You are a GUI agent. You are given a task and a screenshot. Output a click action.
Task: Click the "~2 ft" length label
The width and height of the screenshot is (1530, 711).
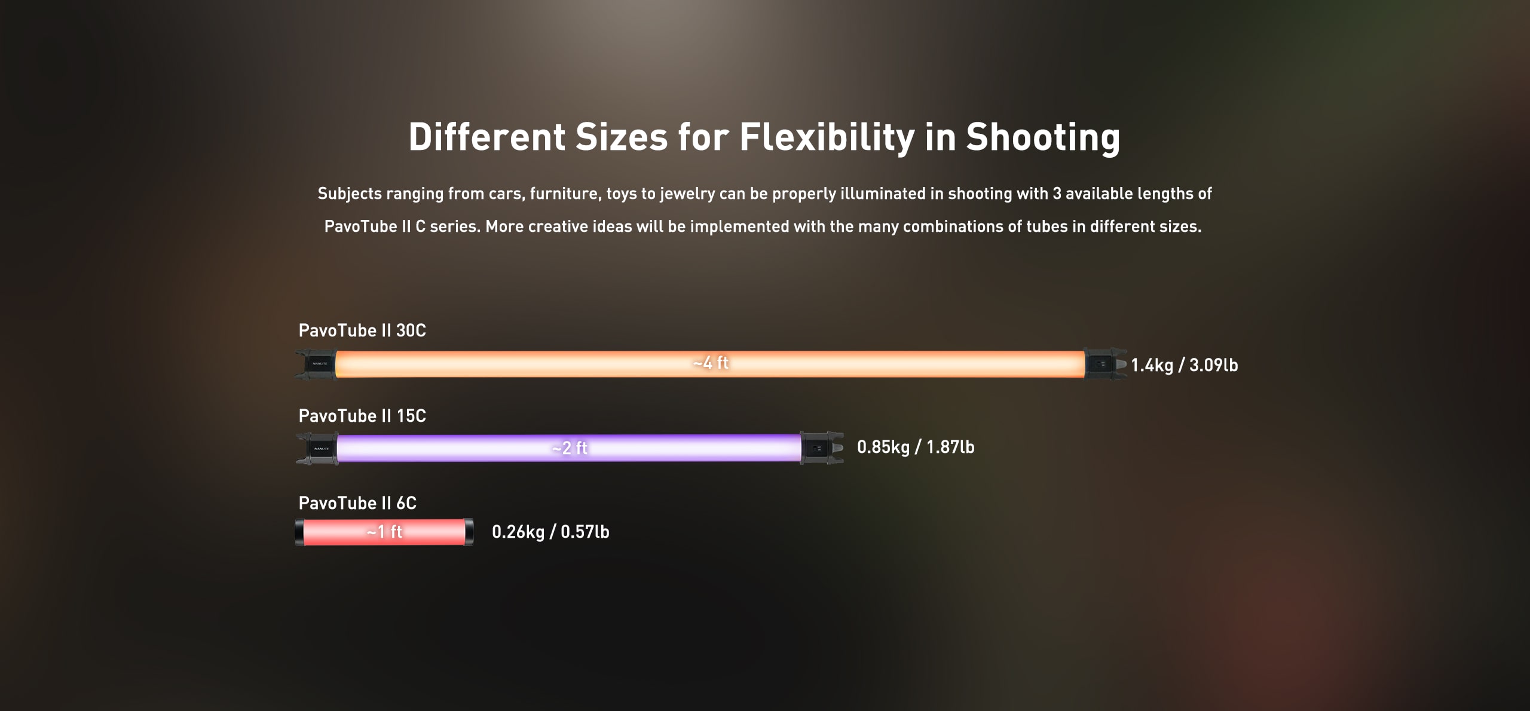[x=570, y=448]
